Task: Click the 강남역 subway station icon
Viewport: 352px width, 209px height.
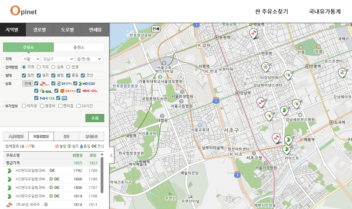Action: point(237,93)
